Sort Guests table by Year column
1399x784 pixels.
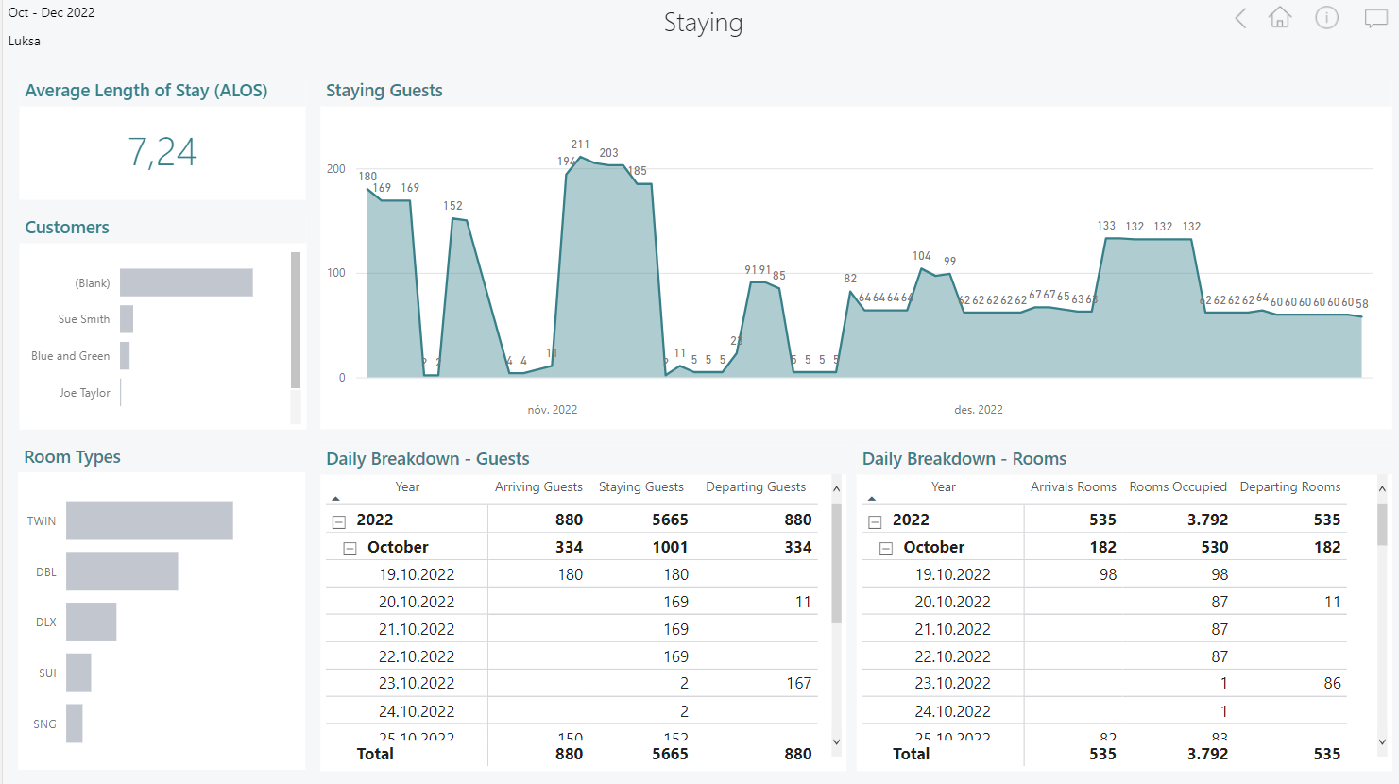[x=407, y=486]
